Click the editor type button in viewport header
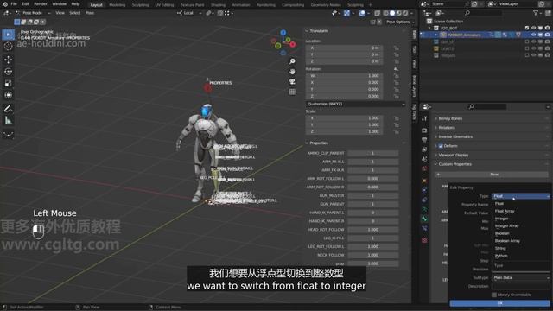The image size is (553, 311). [x=7, y=13]
